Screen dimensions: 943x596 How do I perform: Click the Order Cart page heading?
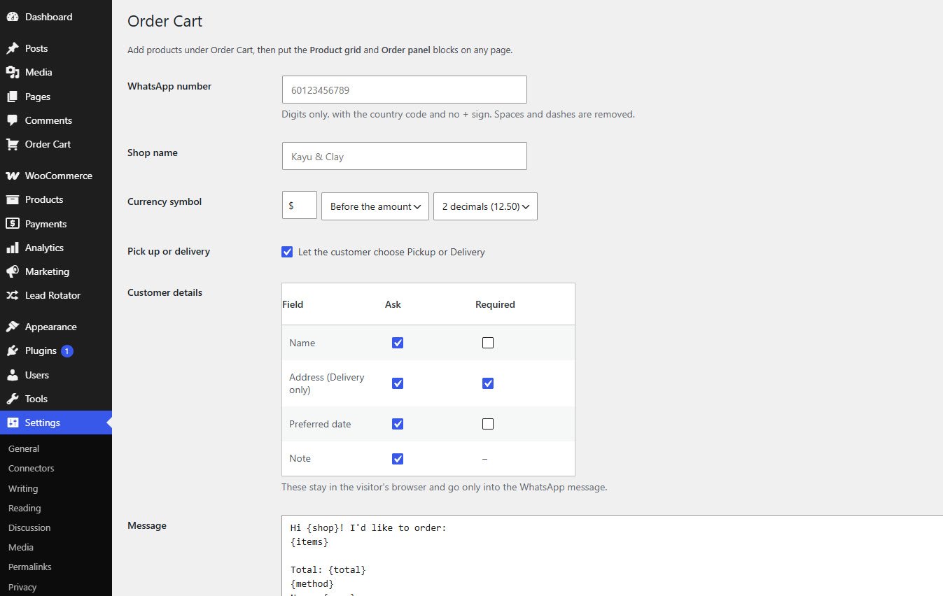pos(165,21)
